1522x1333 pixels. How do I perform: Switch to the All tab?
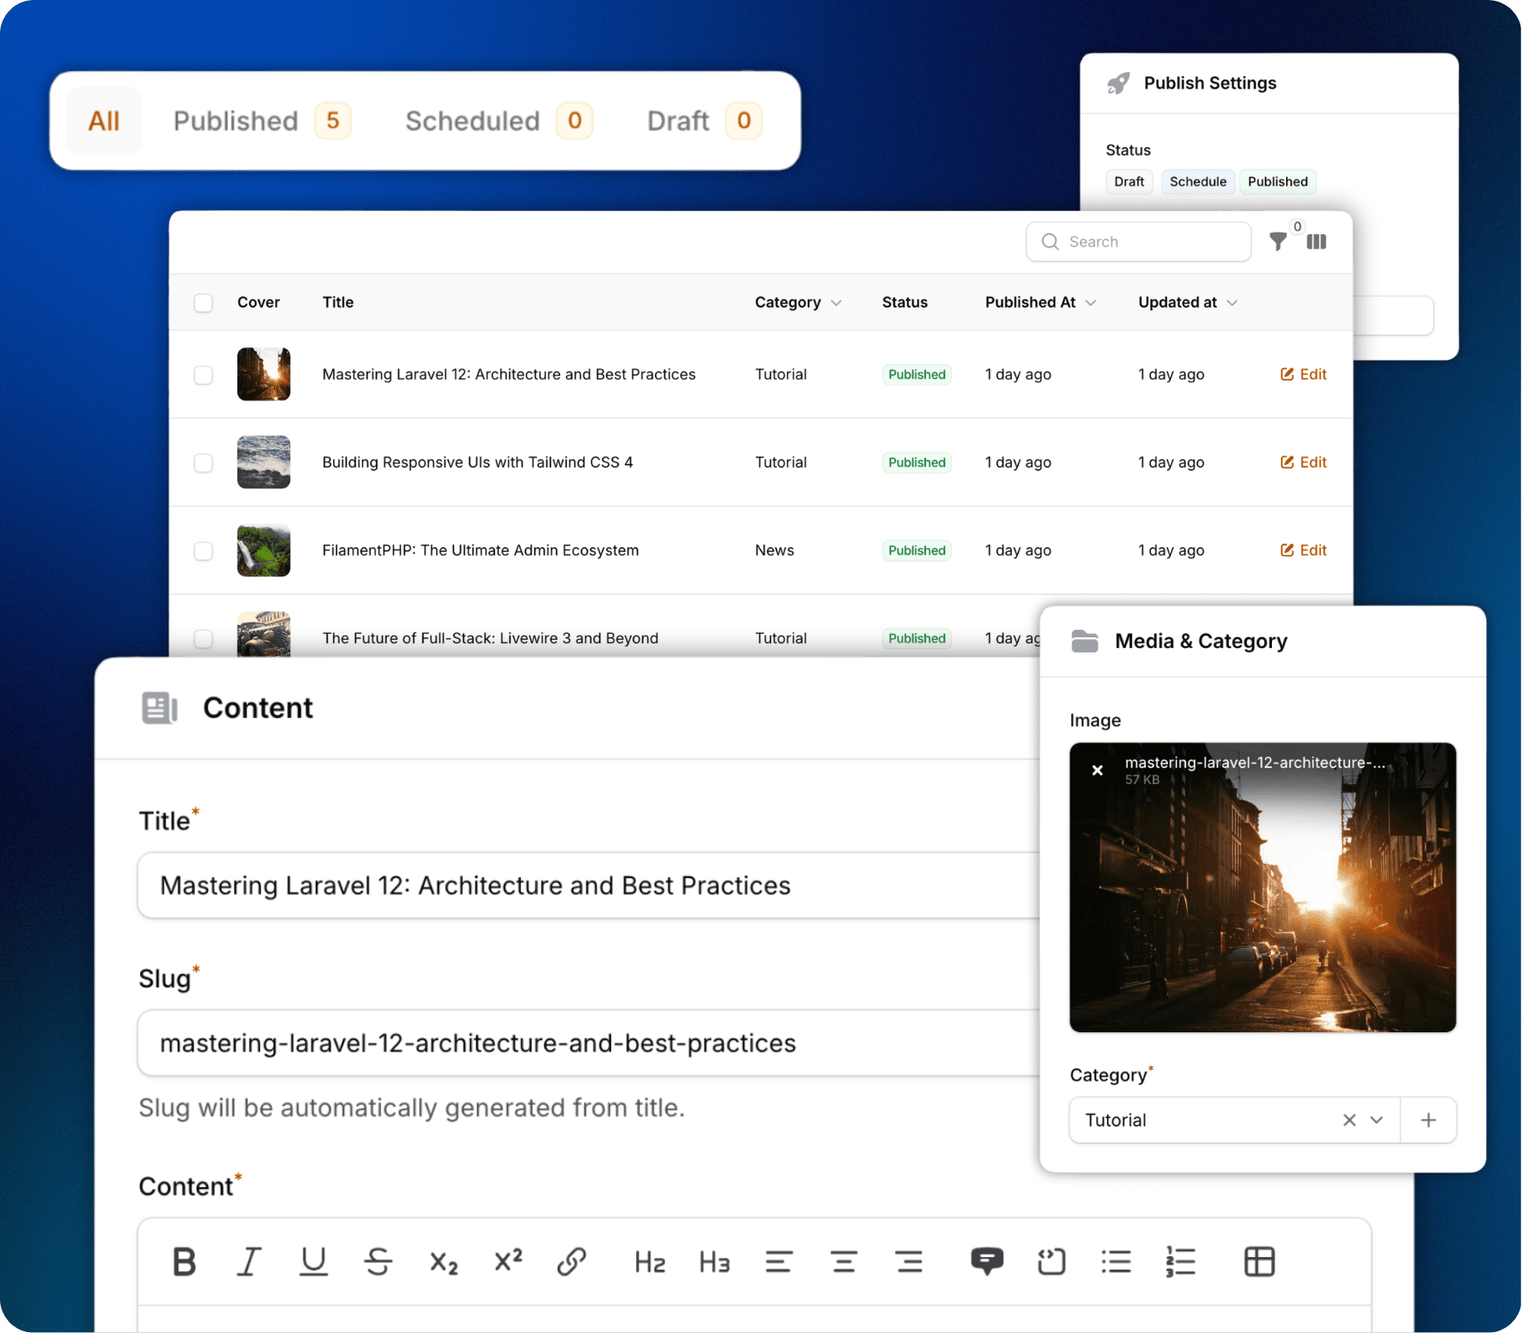click(104, 121)
